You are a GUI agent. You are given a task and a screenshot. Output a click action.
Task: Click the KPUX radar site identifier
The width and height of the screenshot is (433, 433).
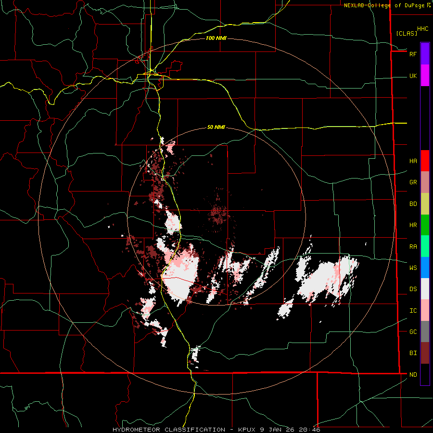point(247,430)
